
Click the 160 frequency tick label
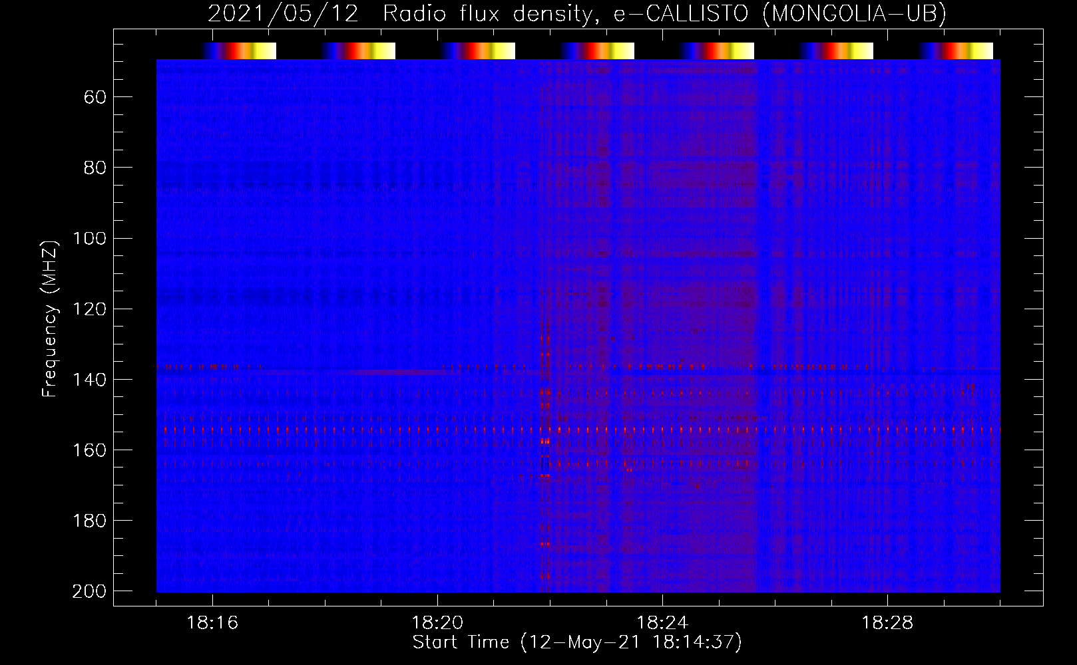point(89,450)
